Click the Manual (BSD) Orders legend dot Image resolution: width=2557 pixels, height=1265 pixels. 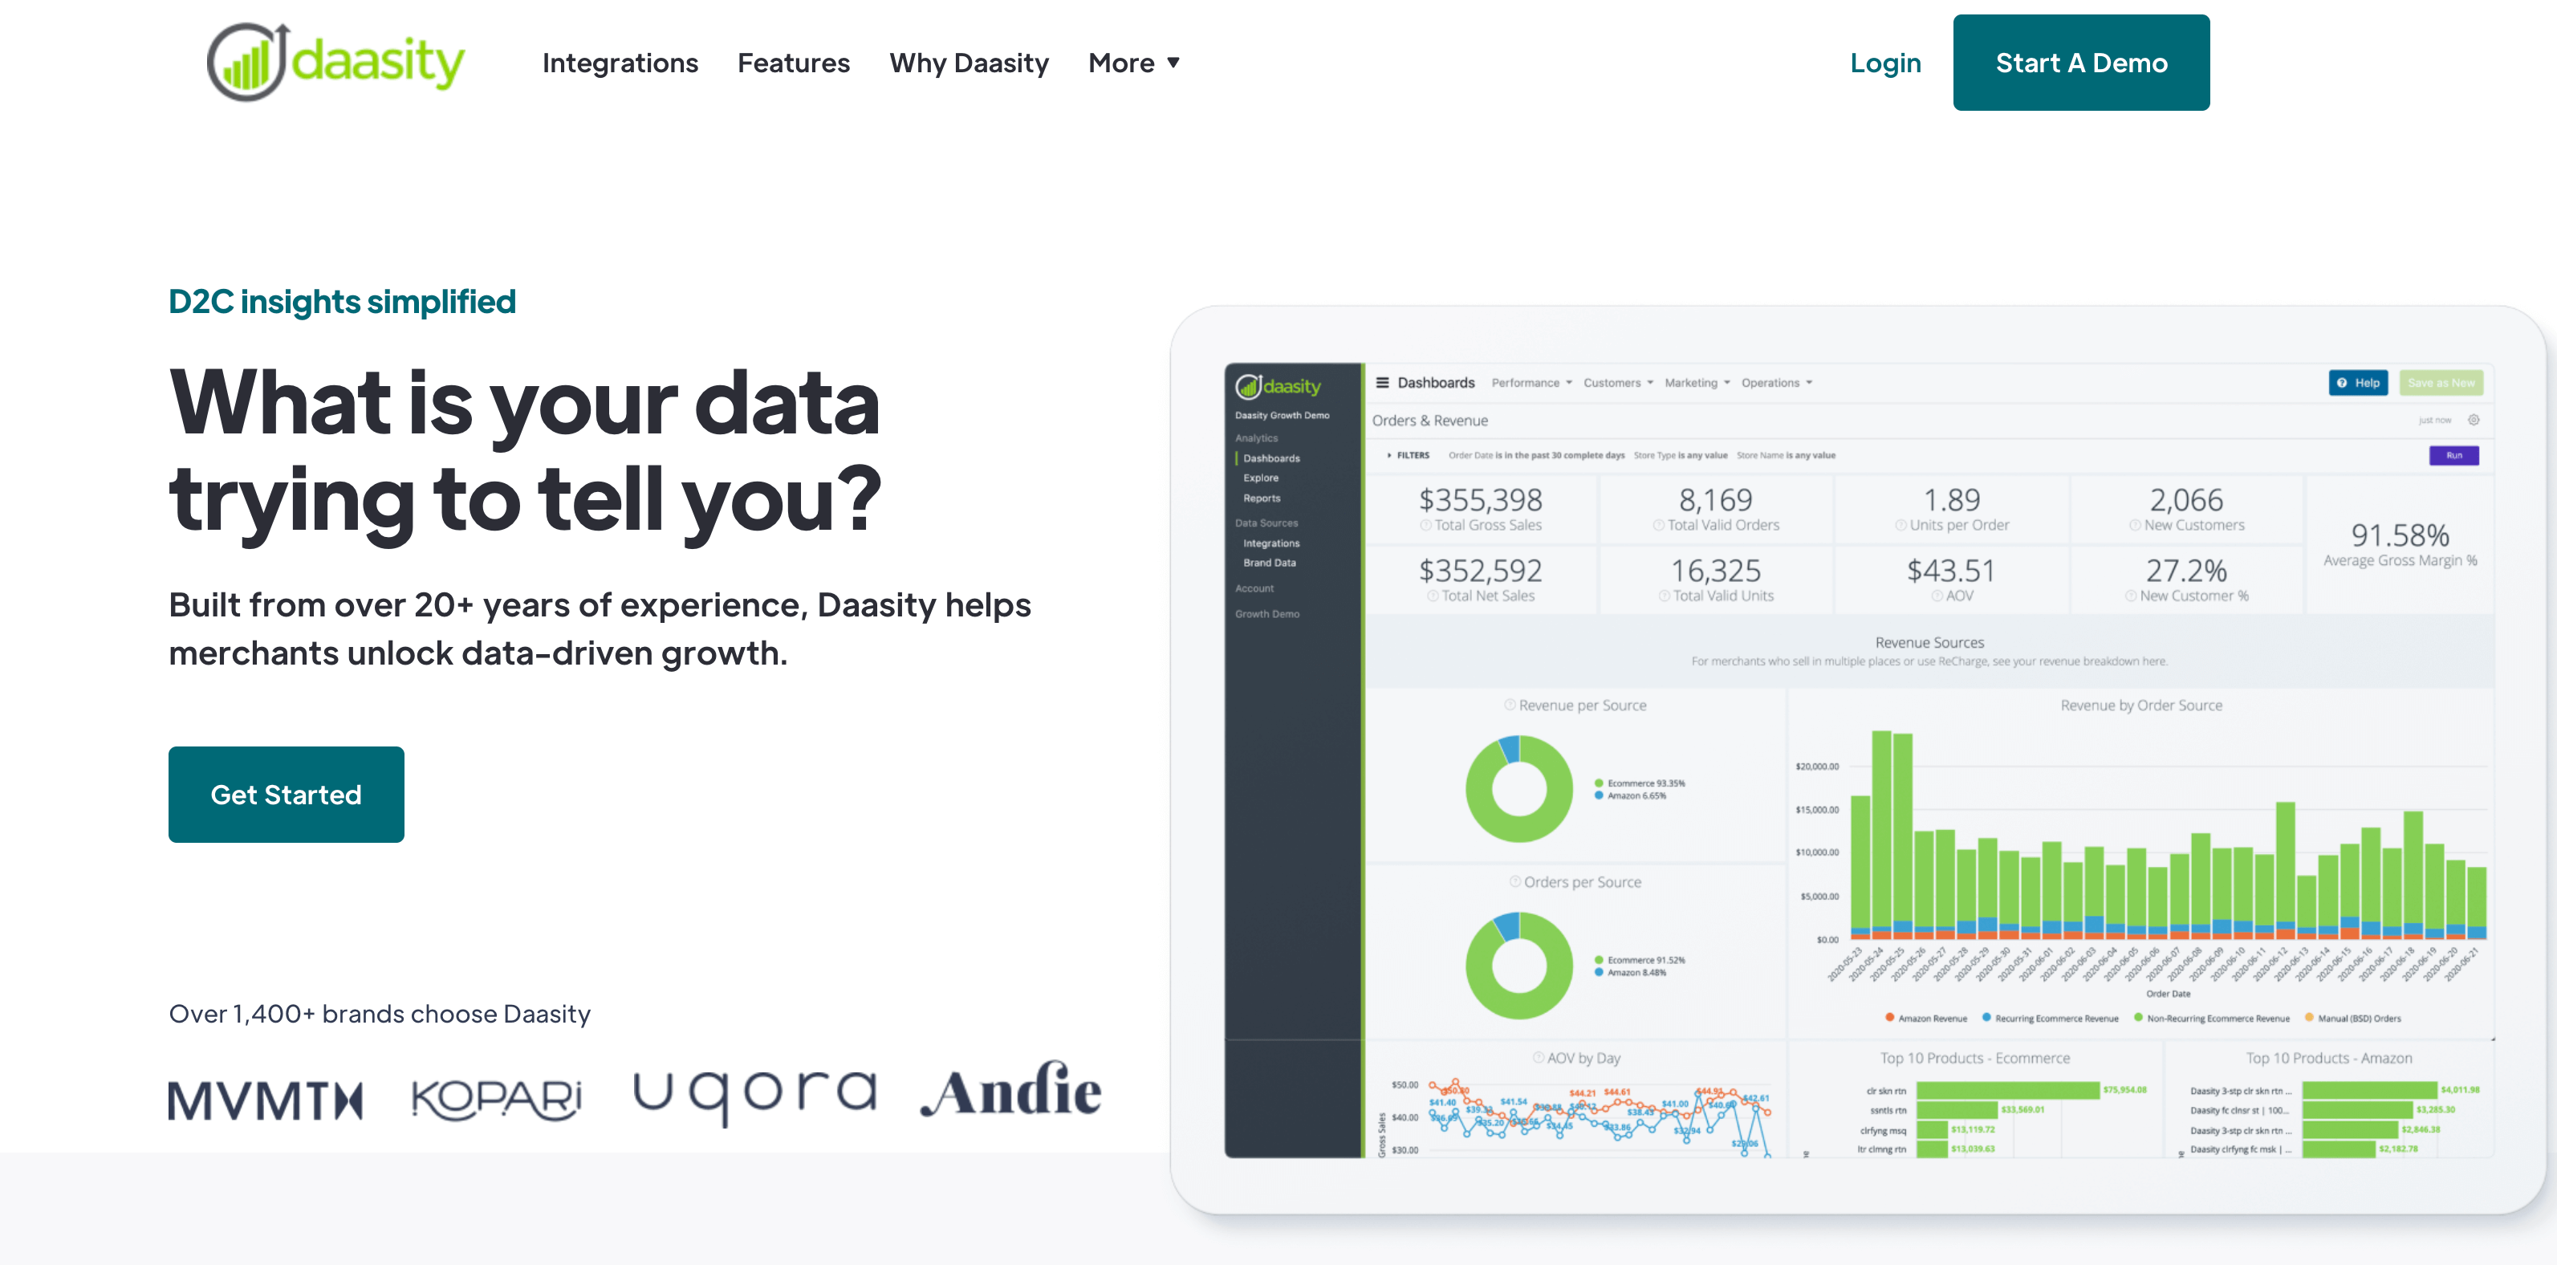2309,1018
